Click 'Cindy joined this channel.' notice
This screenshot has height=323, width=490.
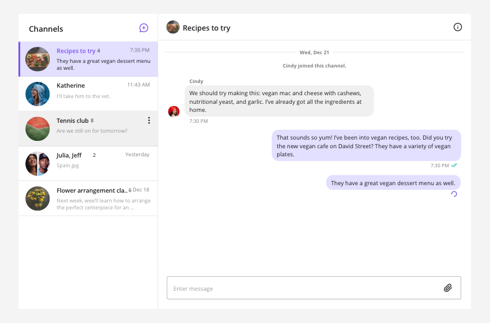tap(314, 66)
